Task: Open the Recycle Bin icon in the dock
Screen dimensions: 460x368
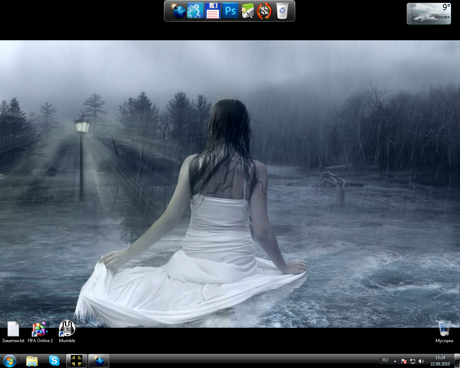Action: (282, 11)
